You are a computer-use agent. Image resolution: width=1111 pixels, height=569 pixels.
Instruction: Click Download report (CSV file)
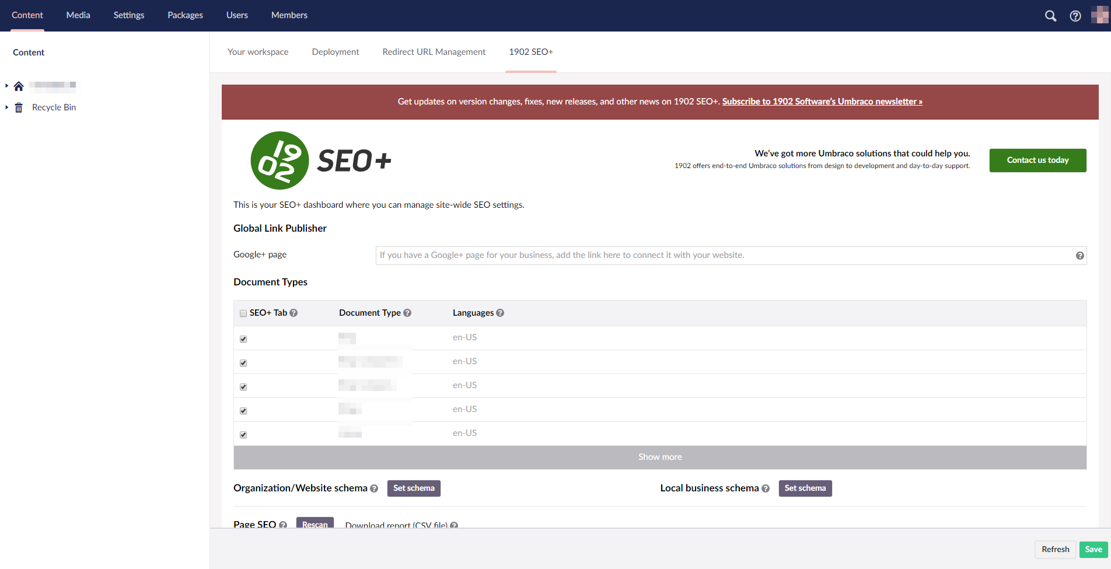click(396, 525)
